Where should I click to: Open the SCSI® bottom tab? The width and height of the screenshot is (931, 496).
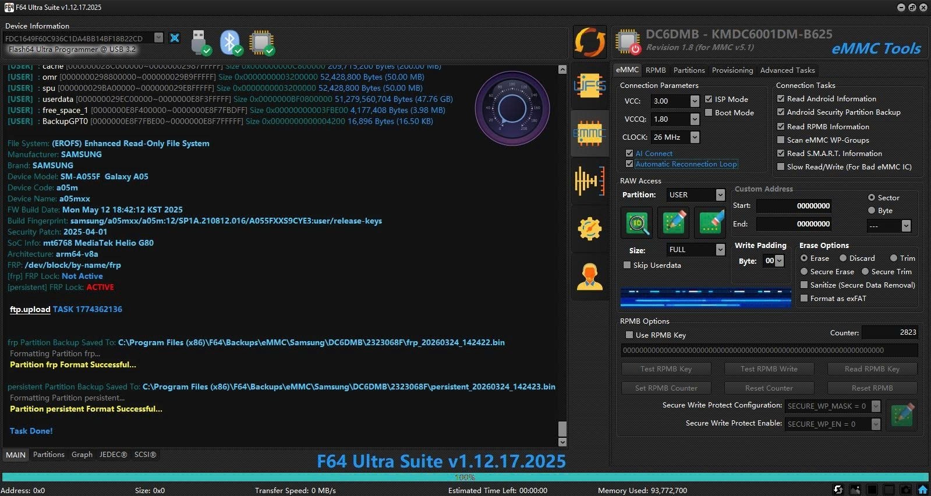pyautogui.click(x=146, y=455)
